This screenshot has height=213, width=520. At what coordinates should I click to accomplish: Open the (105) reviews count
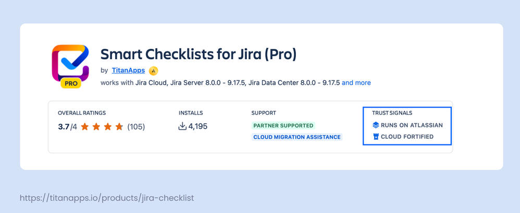pyautogui.click(x=137, y=127)
